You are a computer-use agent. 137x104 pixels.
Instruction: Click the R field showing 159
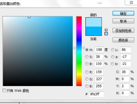point(99,72)
